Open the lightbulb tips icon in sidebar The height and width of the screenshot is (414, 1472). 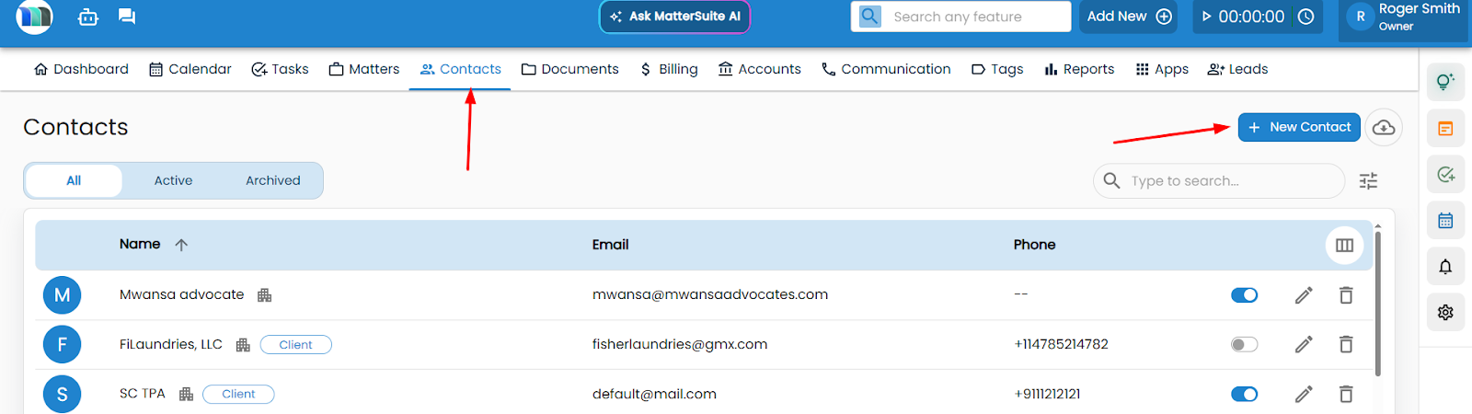click(x=1444, y=82)
